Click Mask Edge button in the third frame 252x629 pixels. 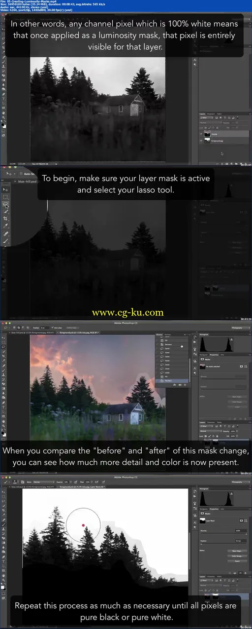237,397
